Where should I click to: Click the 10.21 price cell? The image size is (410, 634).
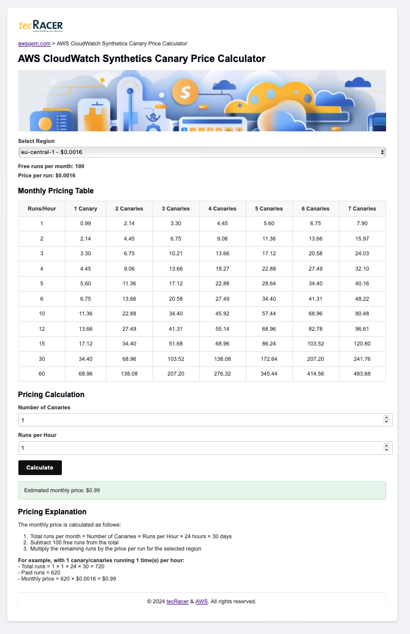pyautogui.click(x=176, y=253)
